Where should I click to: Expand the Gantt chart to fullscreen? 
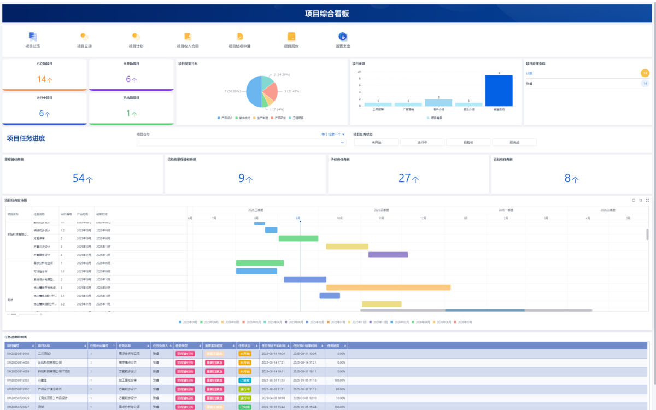tap(647, 200)
